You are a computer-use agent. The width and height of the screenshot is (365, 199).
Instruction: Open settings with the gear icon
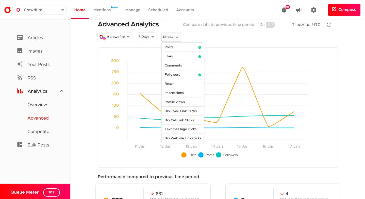pos(313,10)
